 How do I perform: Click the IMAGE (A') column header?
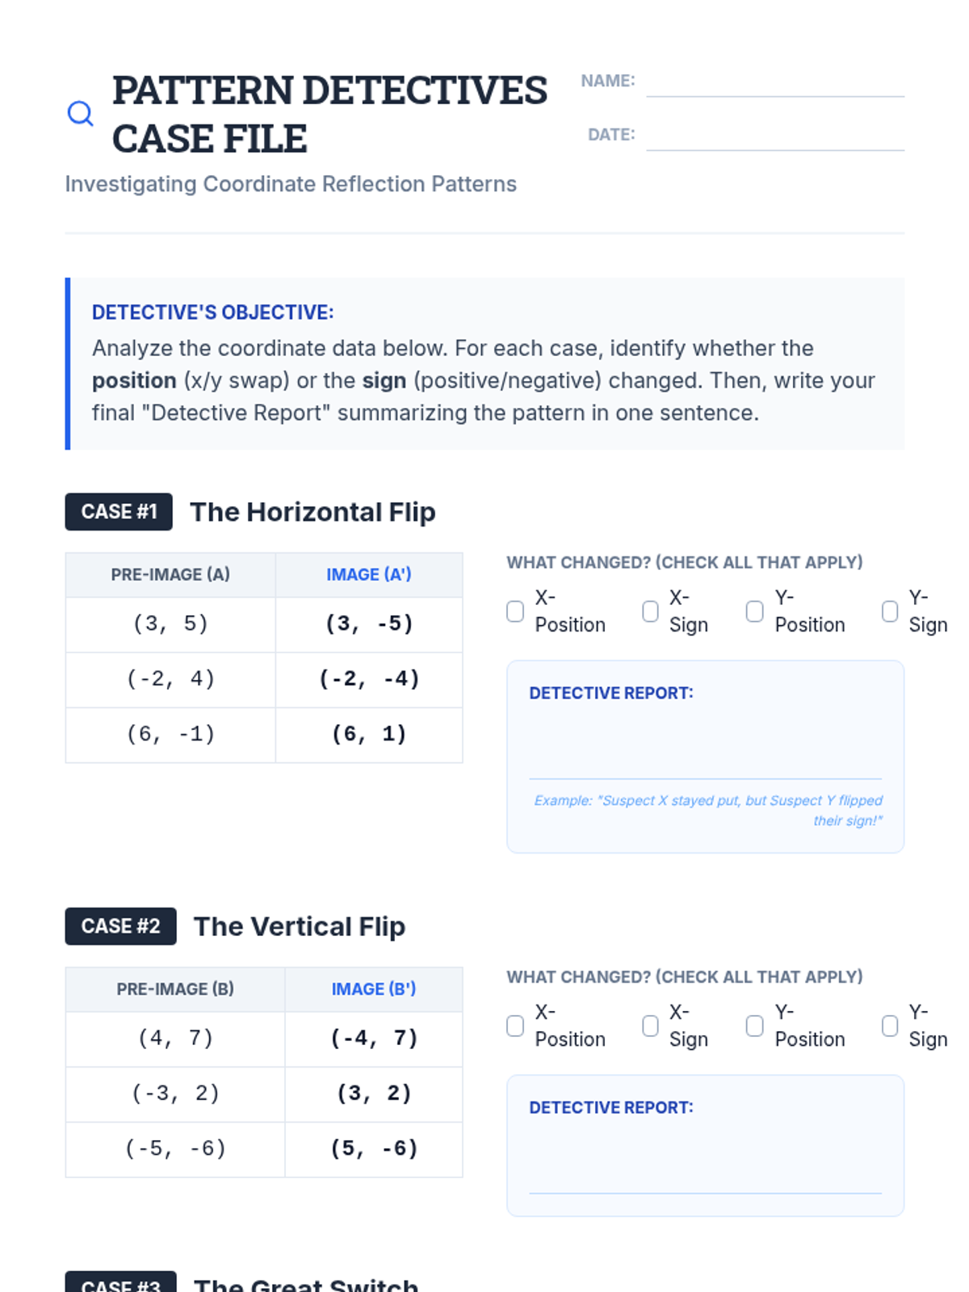pos(369,575)
